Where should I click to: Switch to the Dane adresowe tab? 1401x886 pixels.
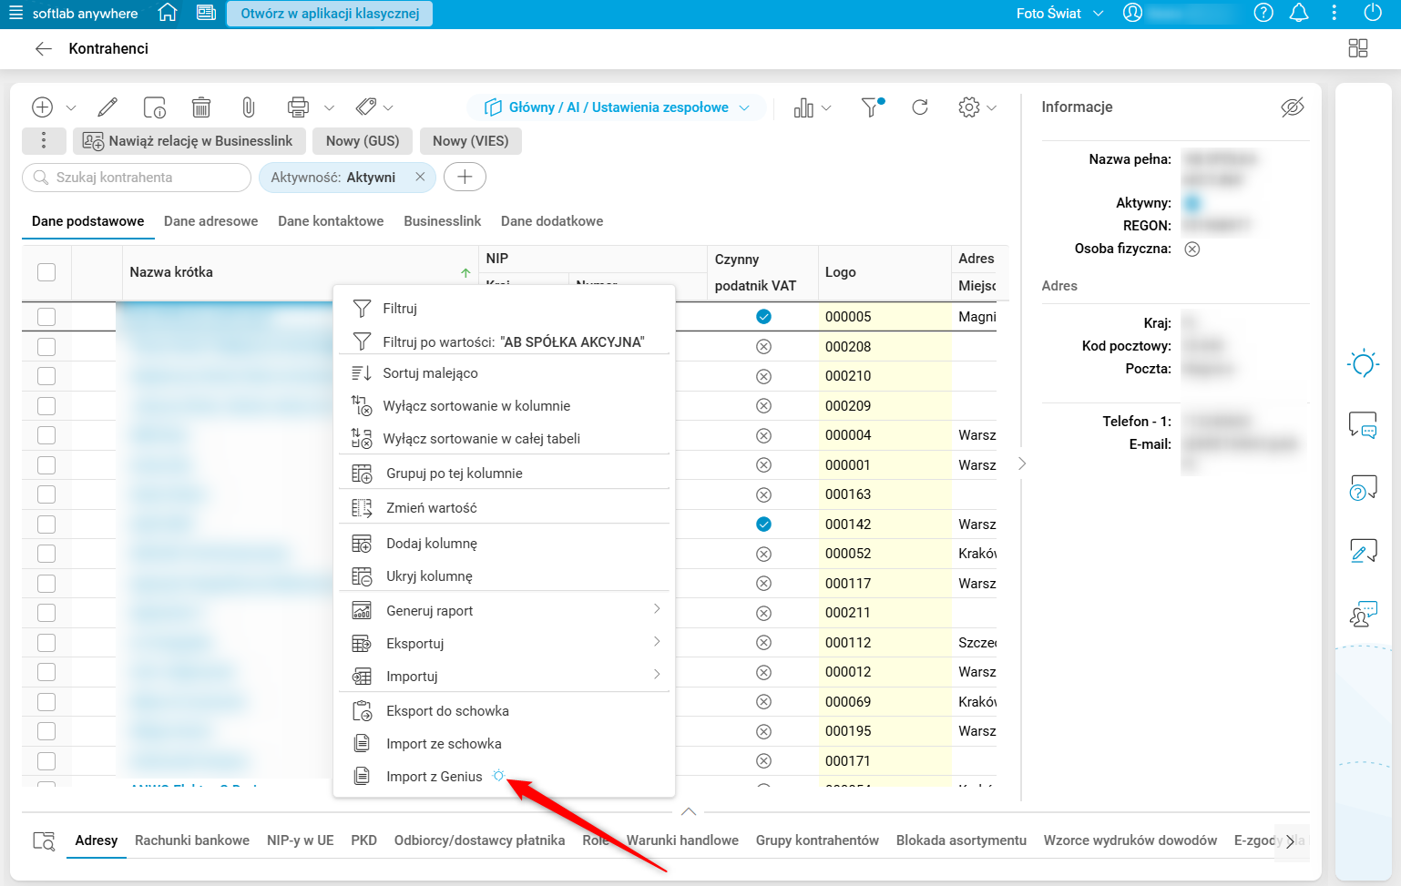coord(211,221)
